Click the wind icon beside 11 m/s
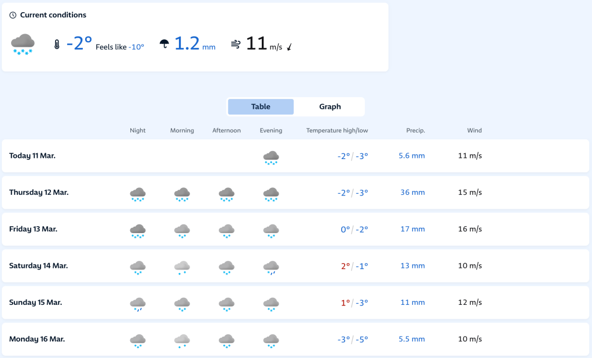 236,45
